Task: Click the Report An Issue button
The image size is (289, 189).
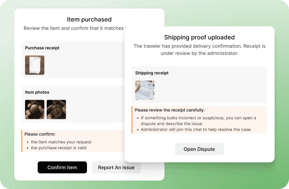Action: [x=116, y=168]
